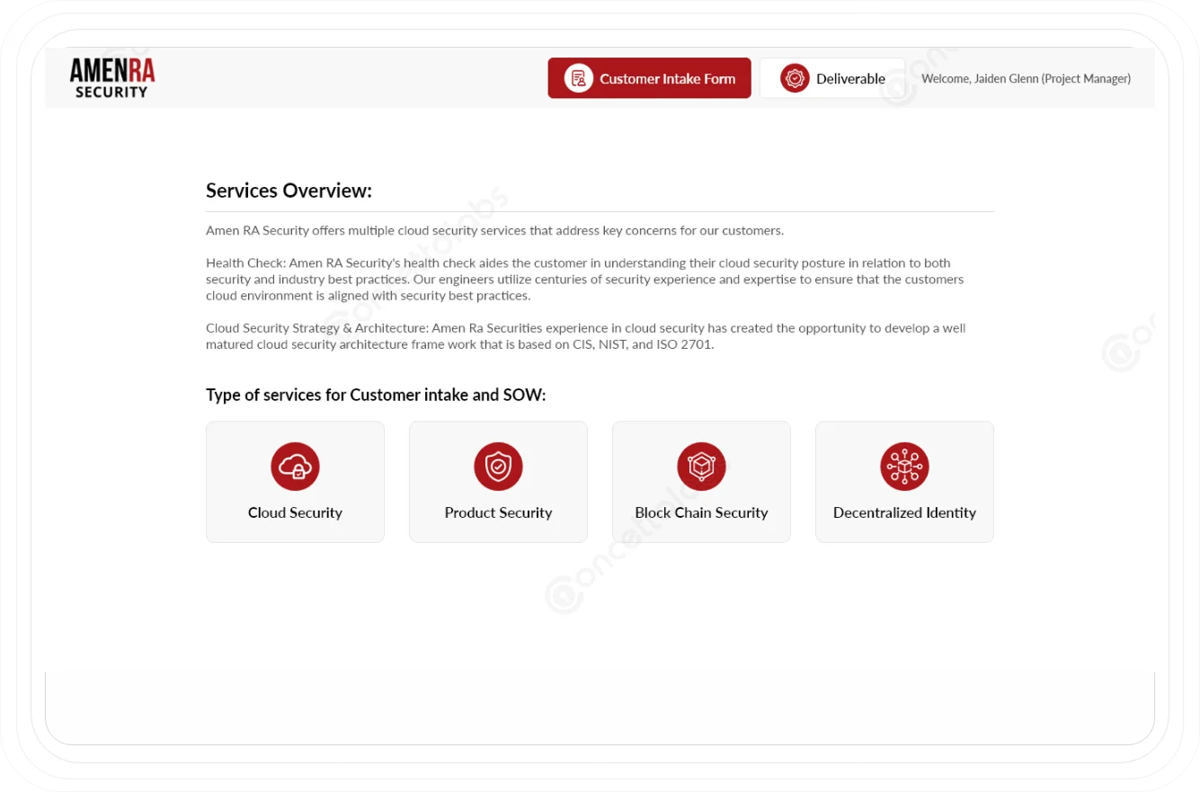Click the Decentralized Identity label text
The image size is (1200, 792).
[x=904, y=512]
